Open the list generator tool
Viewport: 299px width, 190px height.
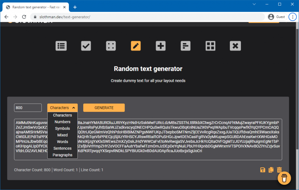(61, 46)
